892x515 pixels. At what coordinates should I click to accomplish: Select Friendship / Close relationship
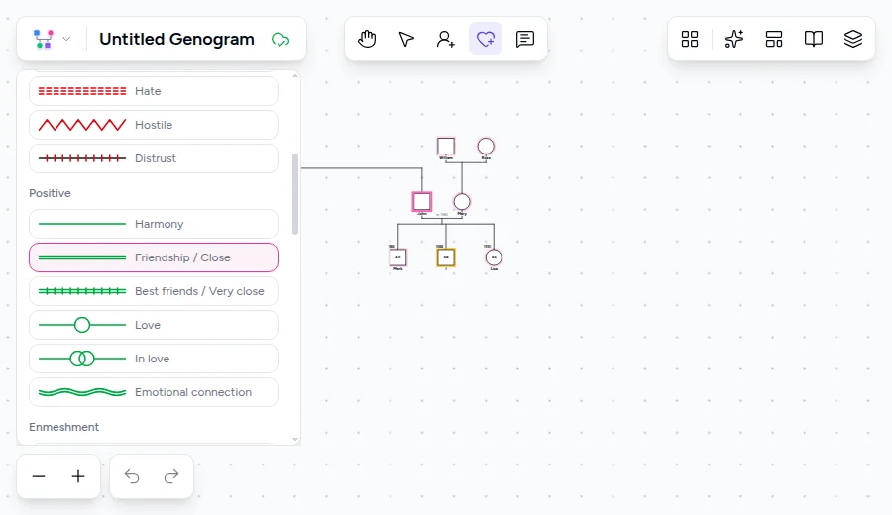[x=154, y=257]
